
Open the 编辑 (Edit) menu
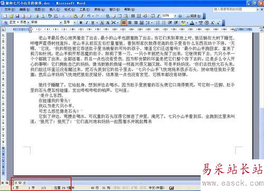pyautogui.click(x=25, y=9)
